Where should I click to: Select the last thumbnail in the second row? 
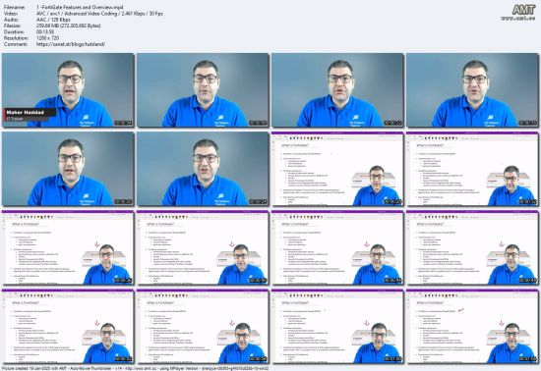click(473, 169)
